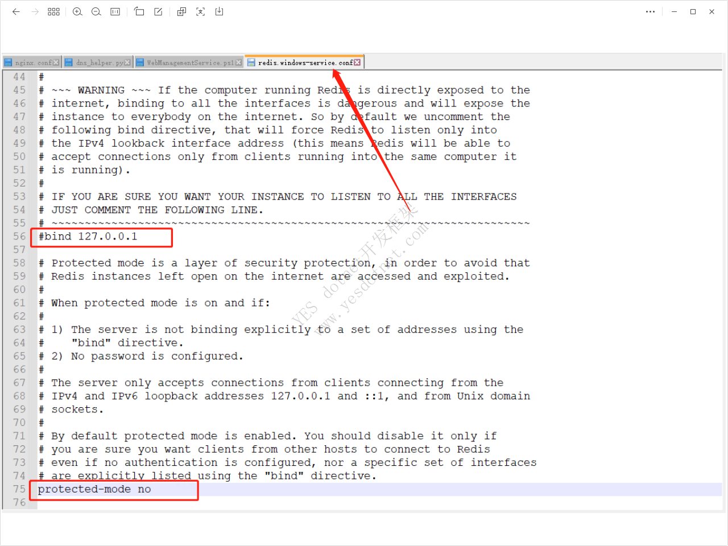Click the '# sockets.' comment line
The height and width of the screenshot is (546, 728).
71,409
